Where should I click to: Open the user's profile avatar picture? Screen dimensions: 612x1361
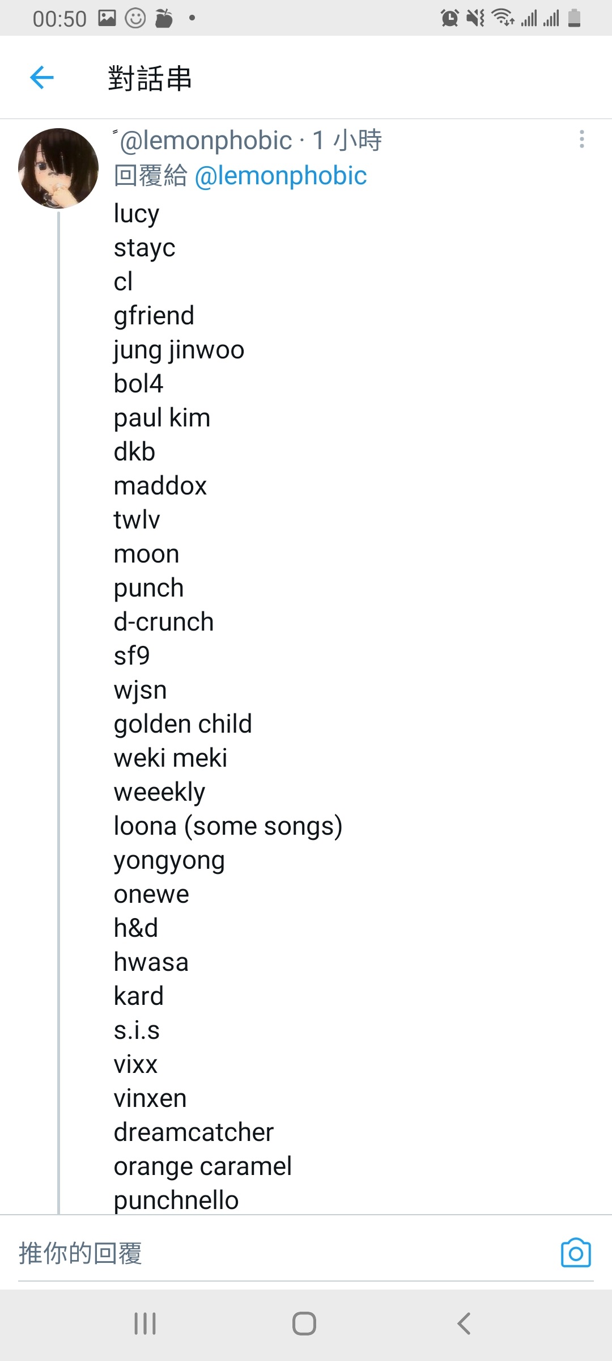(x=58, y=168)
